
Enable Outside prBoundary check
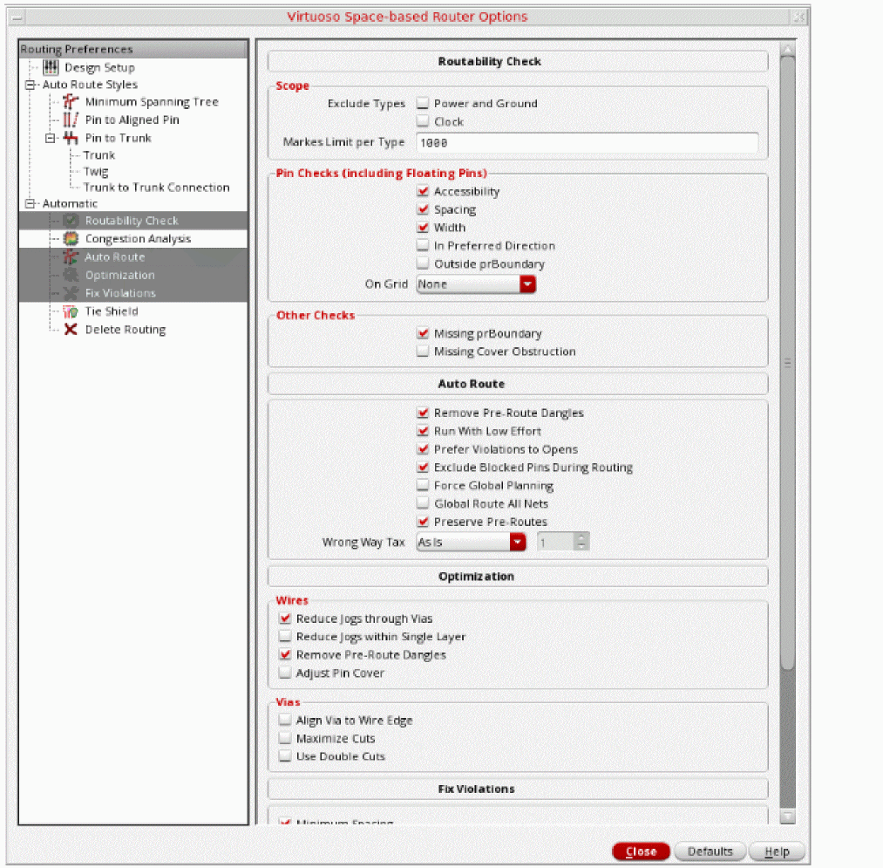click(423, 263)
